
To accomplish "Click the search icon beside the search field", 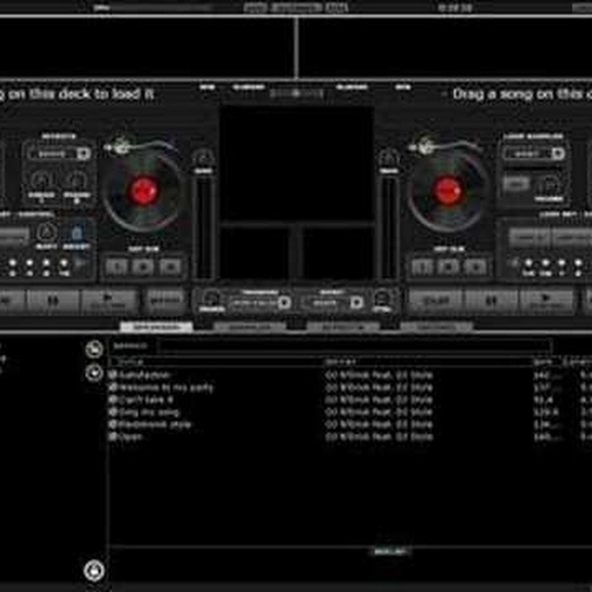I will coord(94,349).
